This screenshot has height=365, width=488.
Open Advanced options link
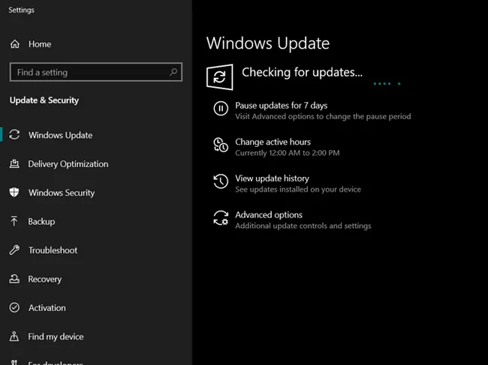[x=269, y=215]
